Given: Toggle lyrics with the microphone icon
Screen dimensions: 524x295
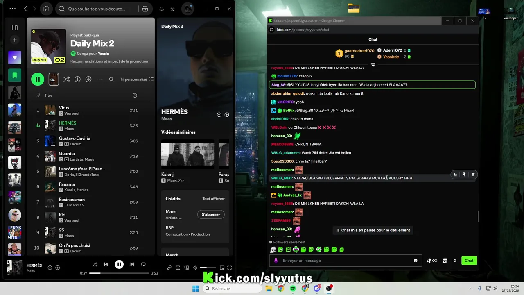Looking at the screenshot, I should (x=169, y=268).
